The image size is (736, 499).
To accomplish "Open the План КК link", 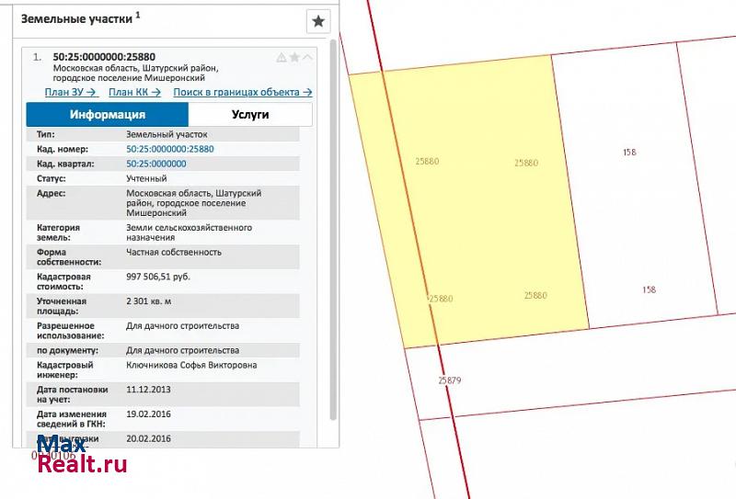I will point(134,92).
